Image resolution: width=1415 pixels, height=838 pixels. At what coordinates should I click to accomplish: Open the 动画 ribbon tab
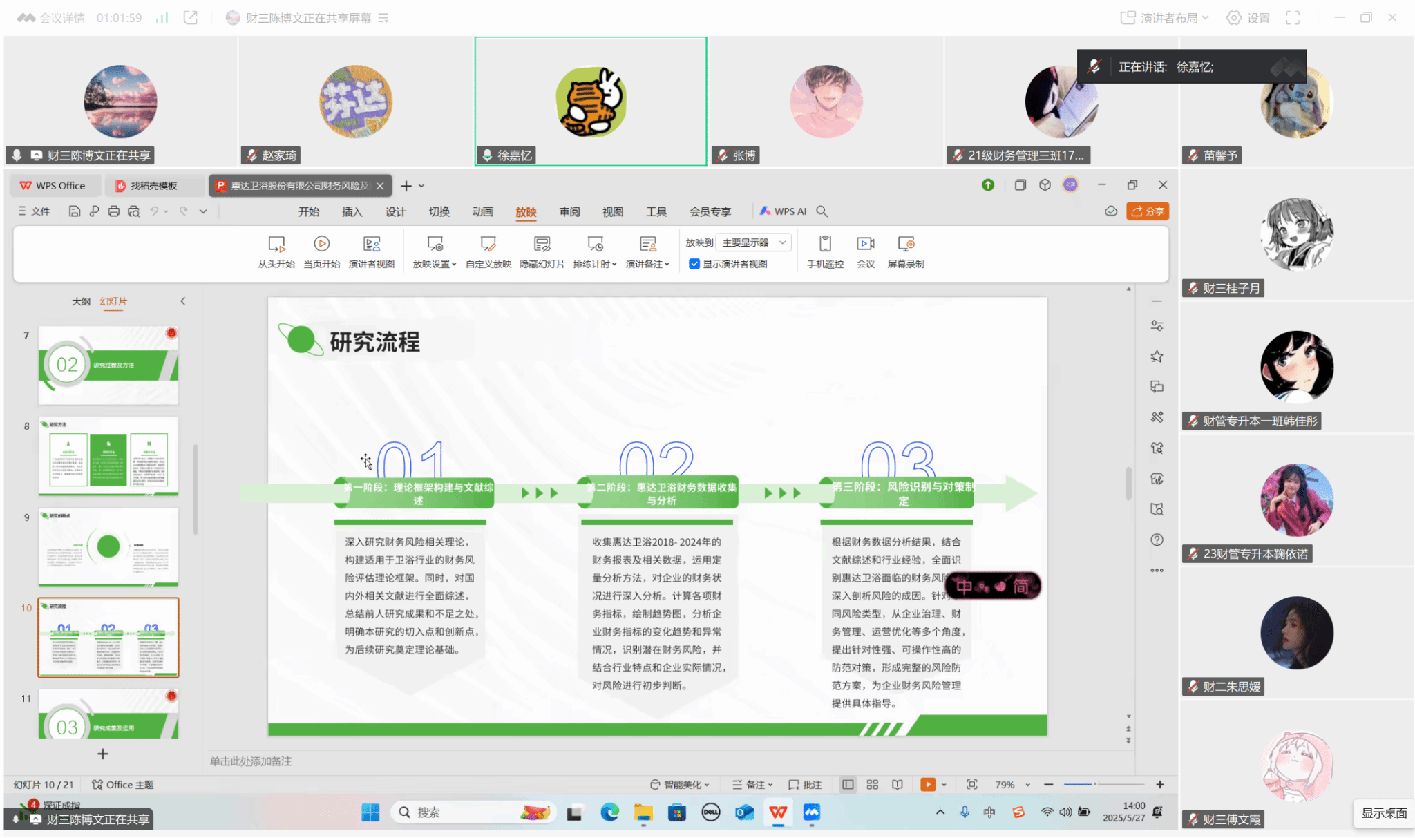pyautogui.click(x=482, y=211)
